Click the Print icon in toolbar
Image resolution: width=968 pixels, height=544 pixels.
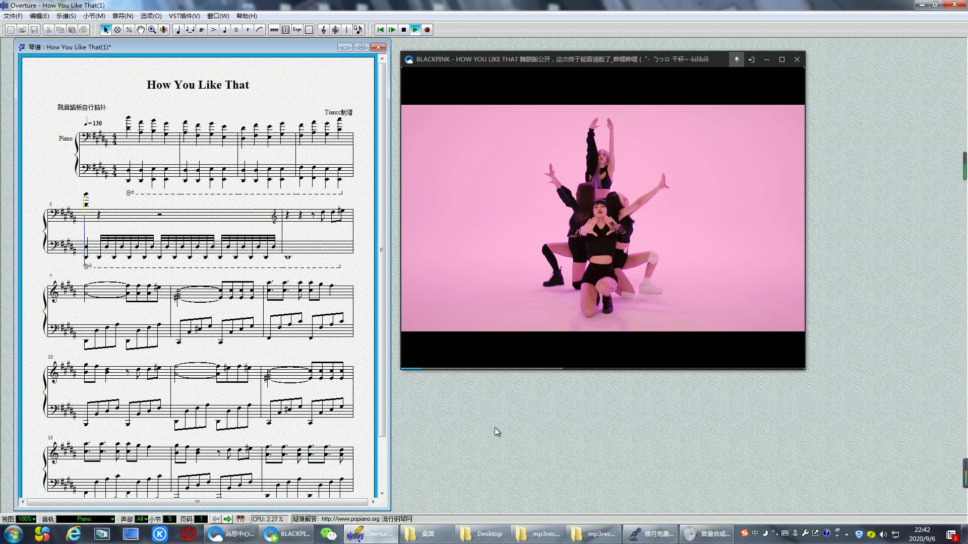tap(84, 30)
